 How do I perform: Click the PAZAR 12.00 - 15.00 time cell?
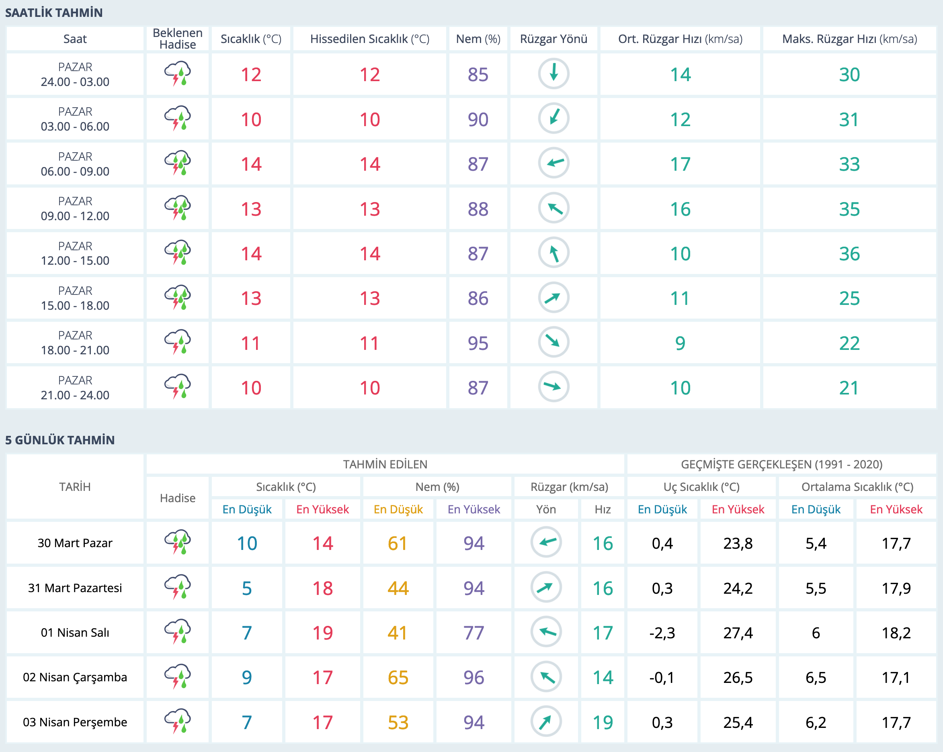click(75, 253)
